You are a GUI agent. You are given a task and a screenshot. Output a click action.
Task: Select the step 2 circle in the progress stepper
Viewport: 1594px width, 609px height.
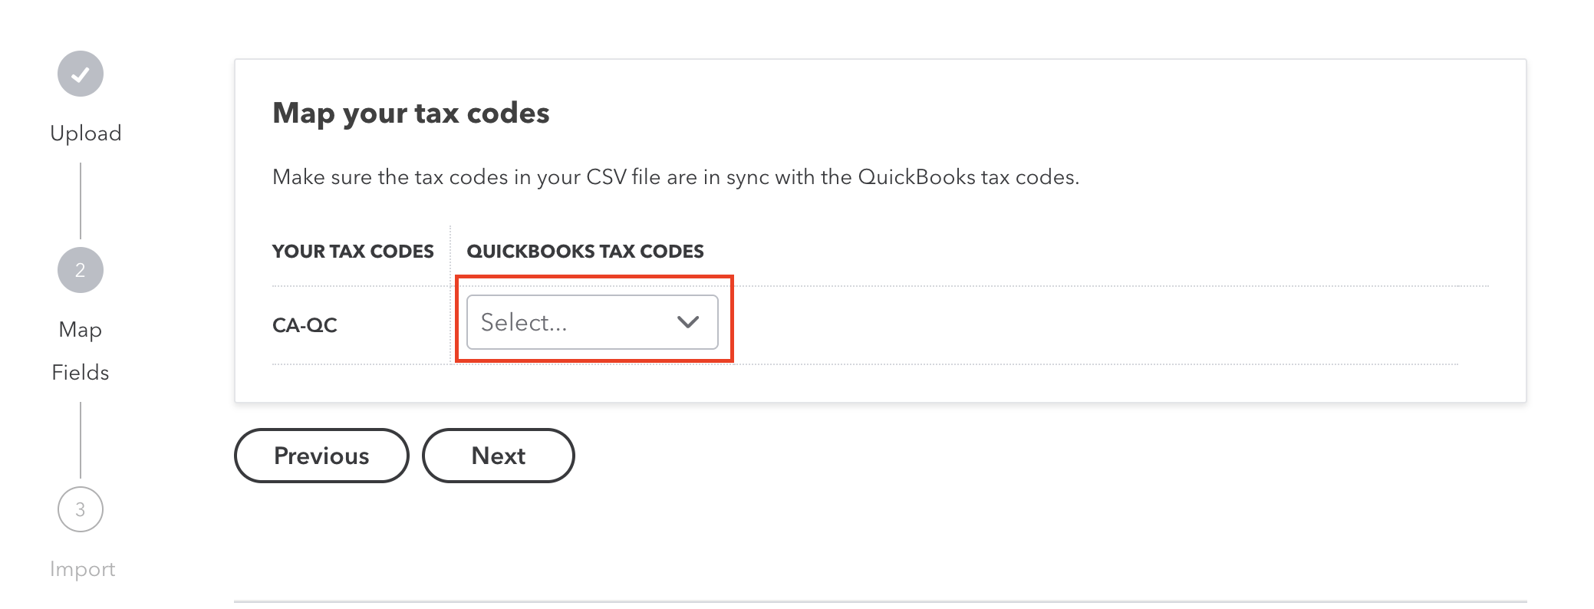click(80, 269)
